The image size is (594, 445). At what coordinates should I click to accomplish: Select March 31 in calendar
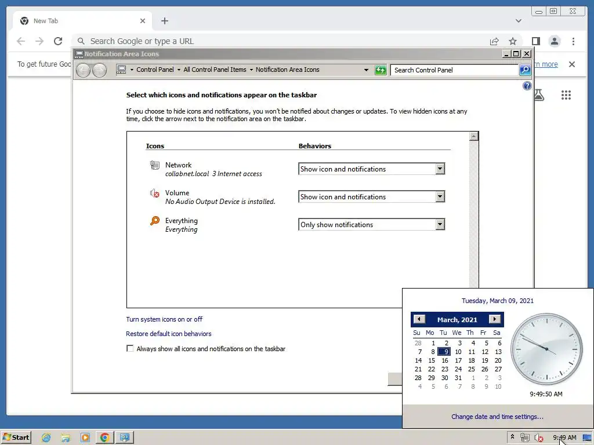458,378
